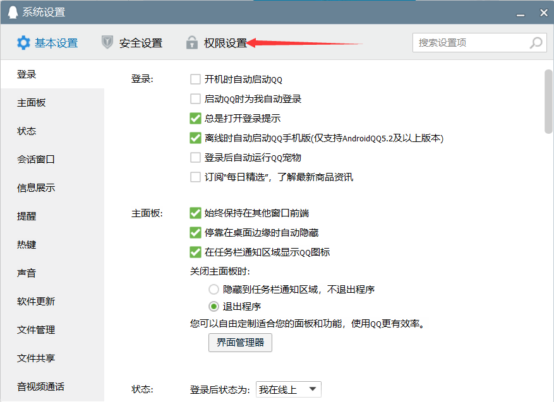
Task: Uncheck 在任务栏通知区域显示QQ图标
Action: (195, 252)
